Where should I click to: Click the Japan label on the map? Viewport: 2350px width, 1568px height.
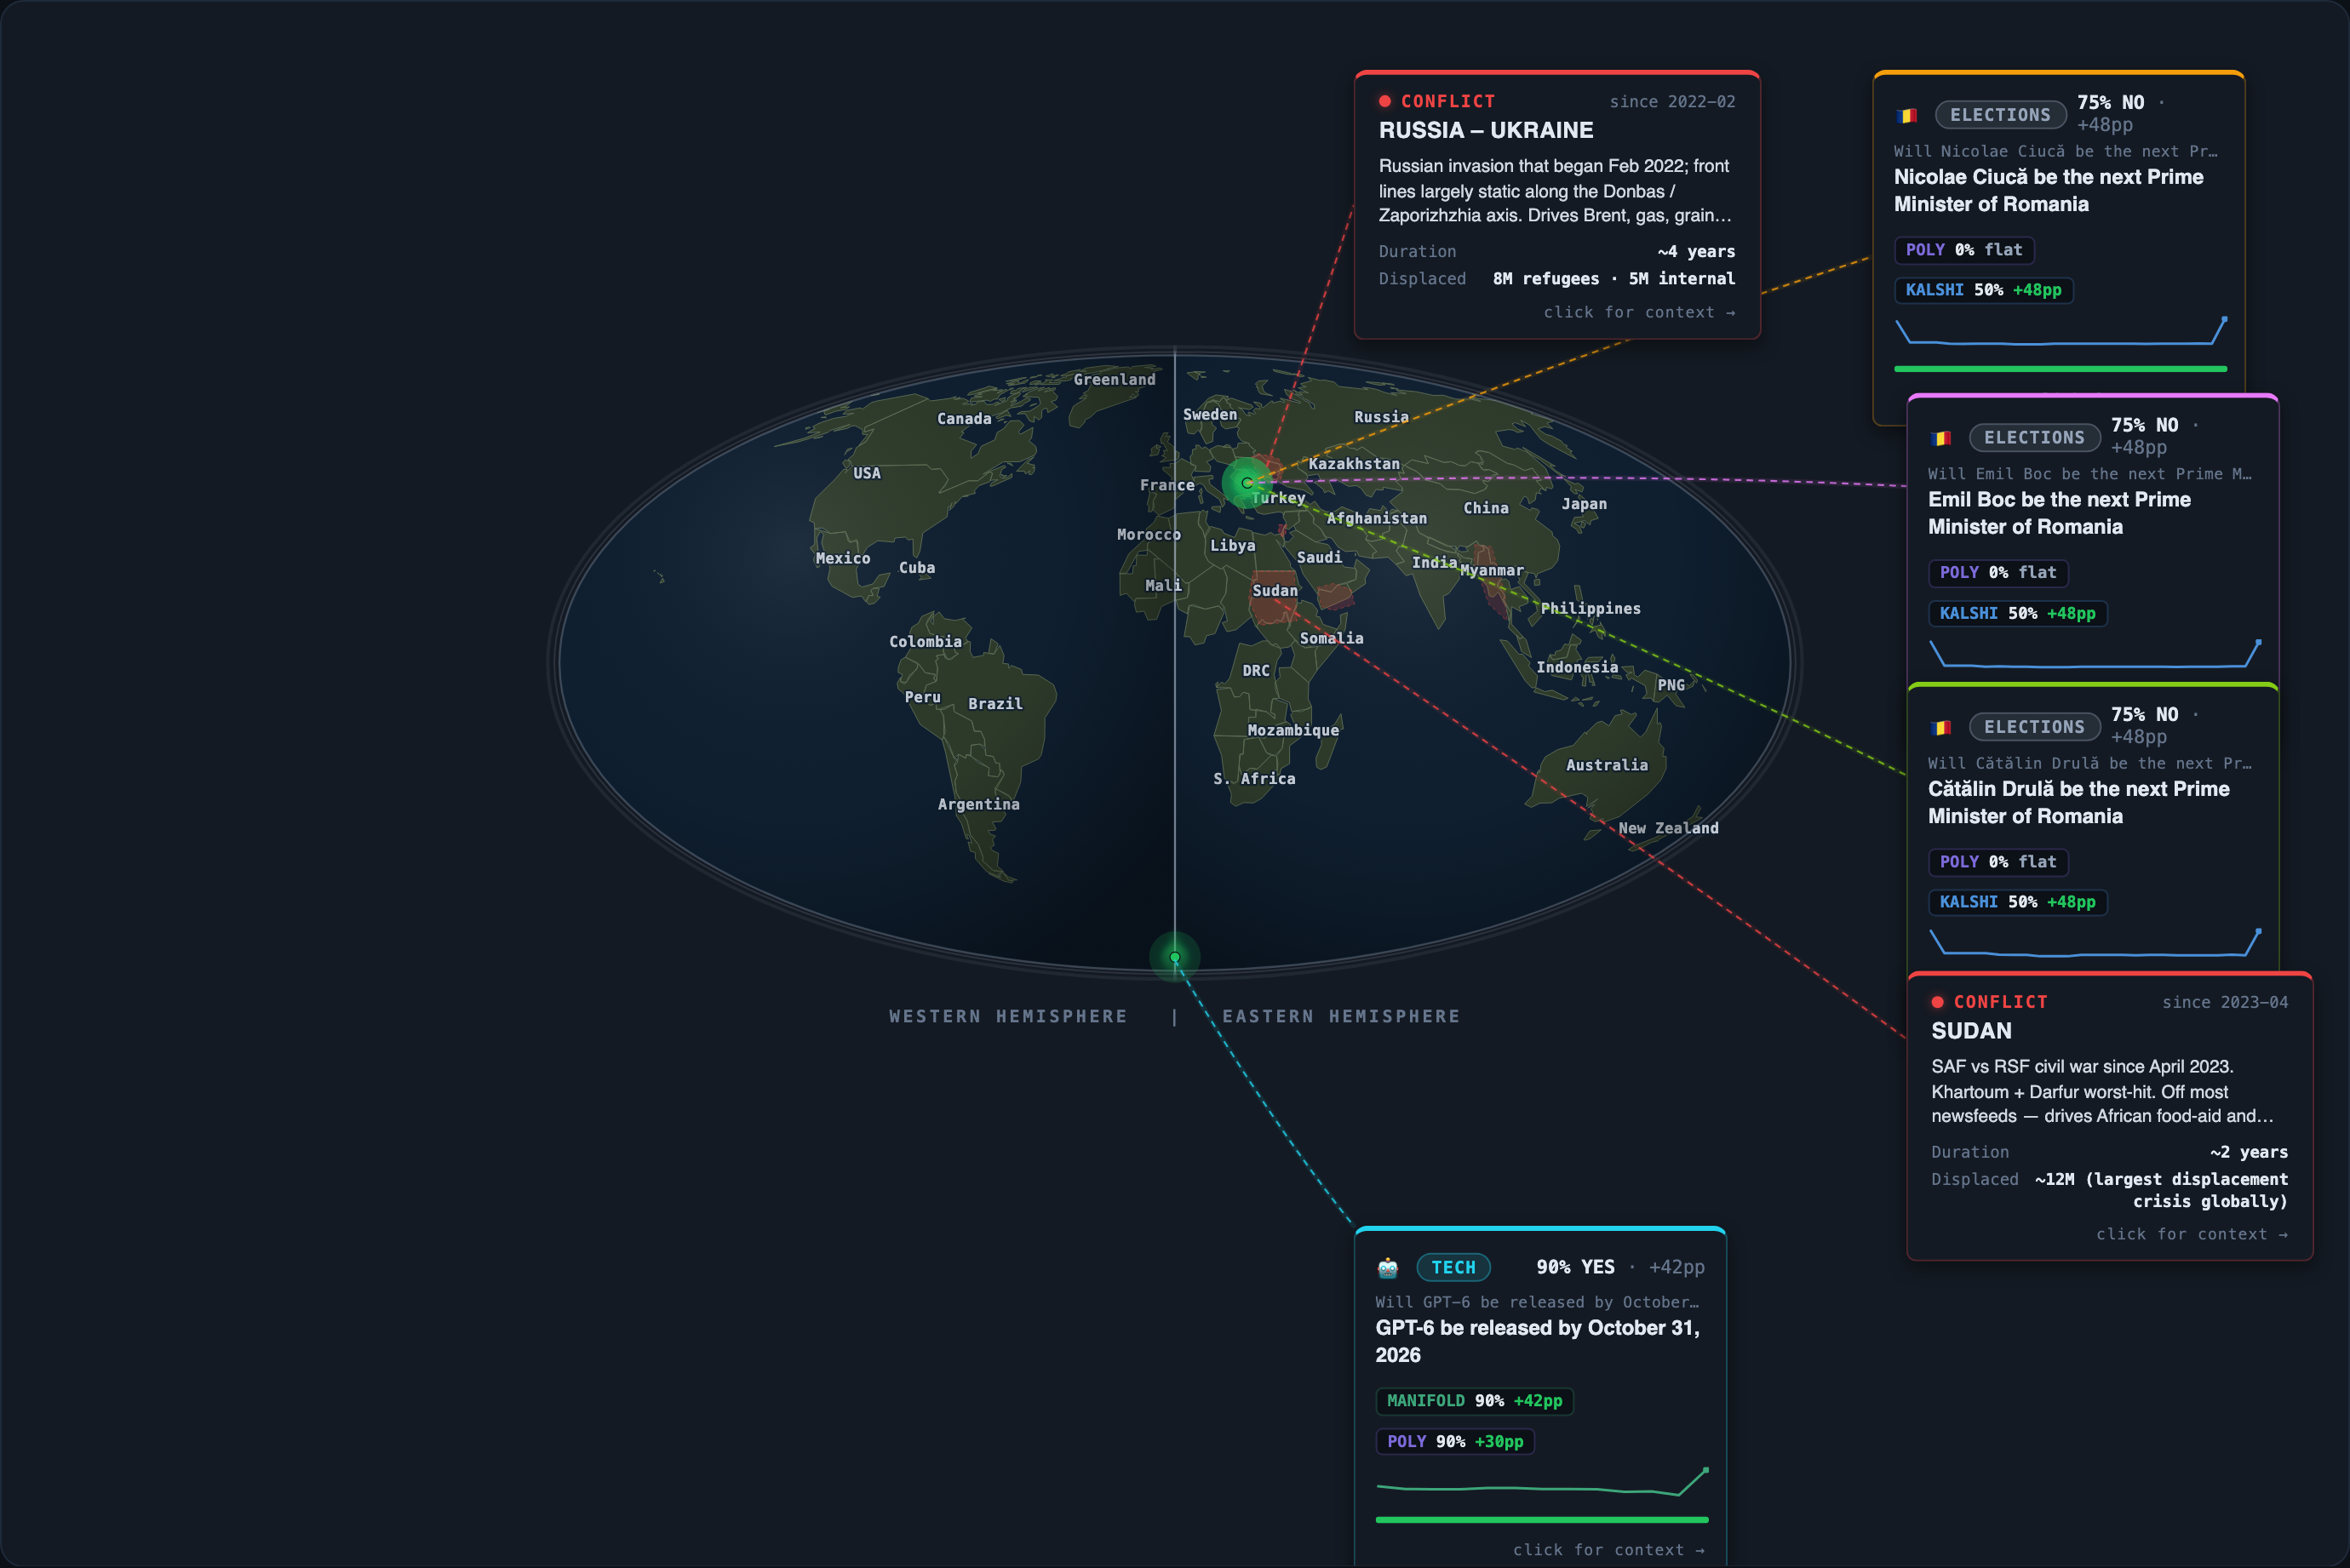pos(1584,504)
